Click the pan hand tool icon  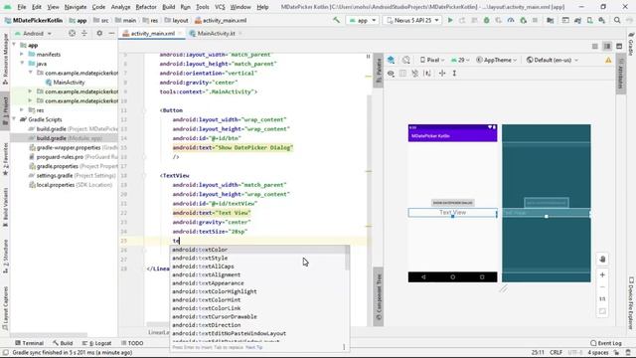[602, 259]
